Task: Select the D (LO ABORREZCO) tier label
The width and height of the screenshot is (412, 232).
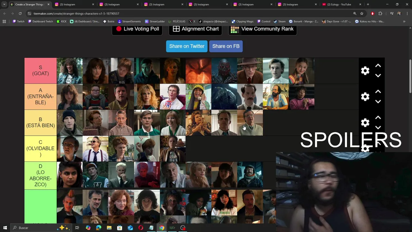Action: [x=41, y=176]
